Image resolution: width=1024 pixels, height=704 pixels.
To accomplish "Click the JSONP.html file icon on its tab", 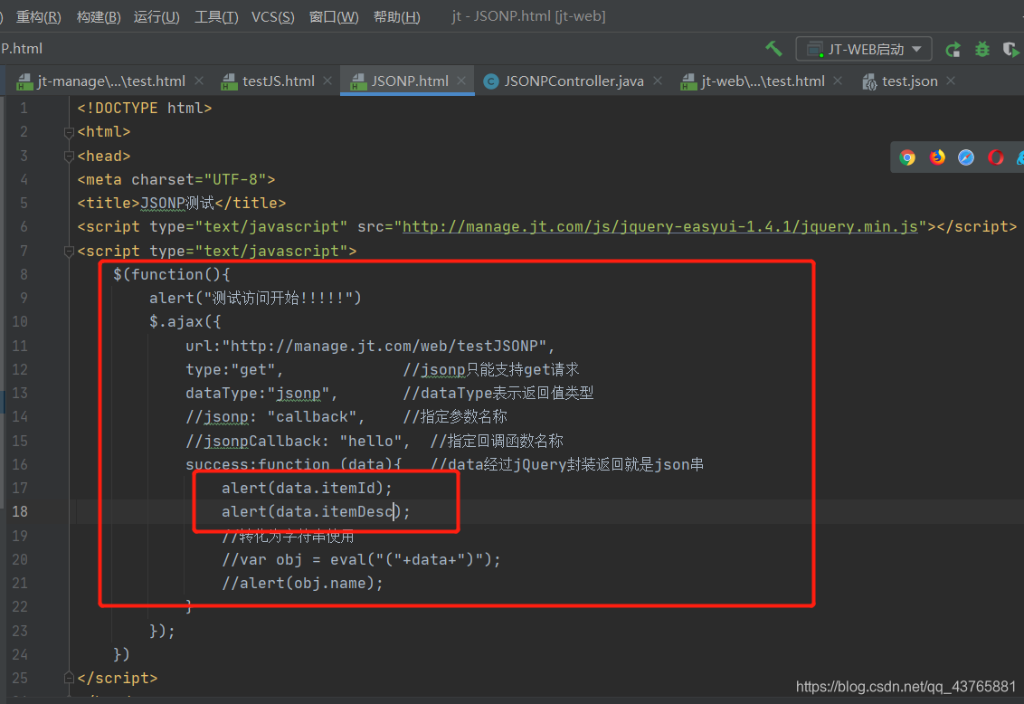I will tap(358, 81).
